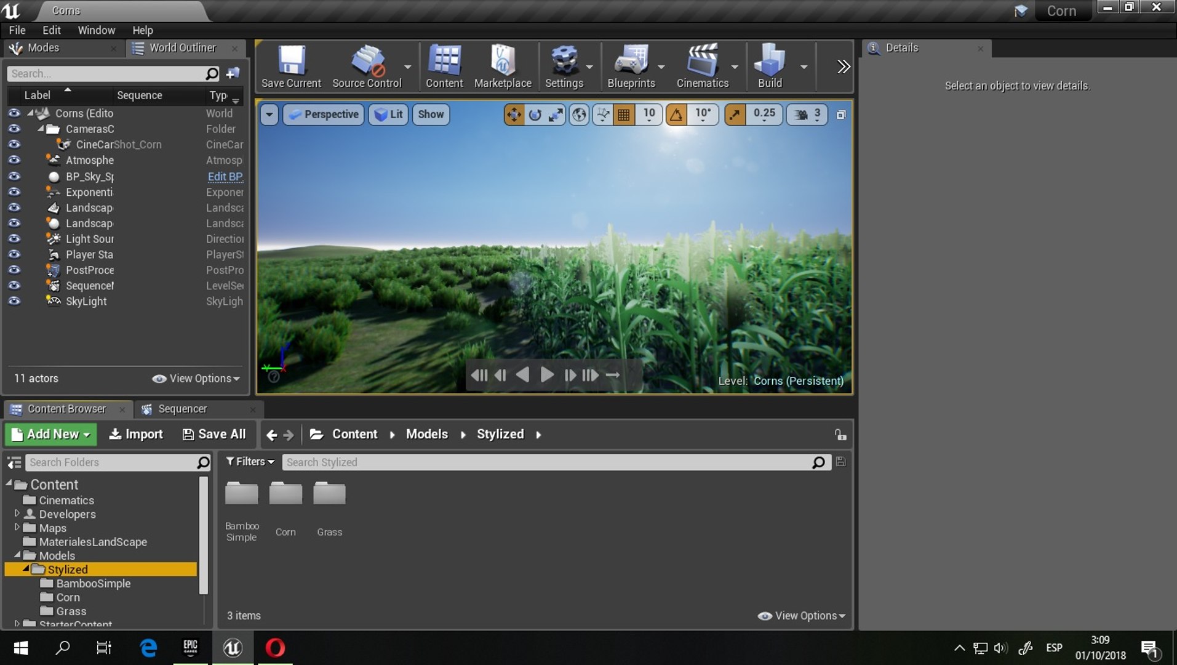Click the Save Current toolbar icon
Screen dimensions: 1177x665
click(x=291, y=66)
